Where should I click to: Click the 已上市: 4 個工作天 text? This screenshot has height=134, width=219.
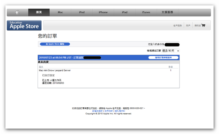[52, 80]
